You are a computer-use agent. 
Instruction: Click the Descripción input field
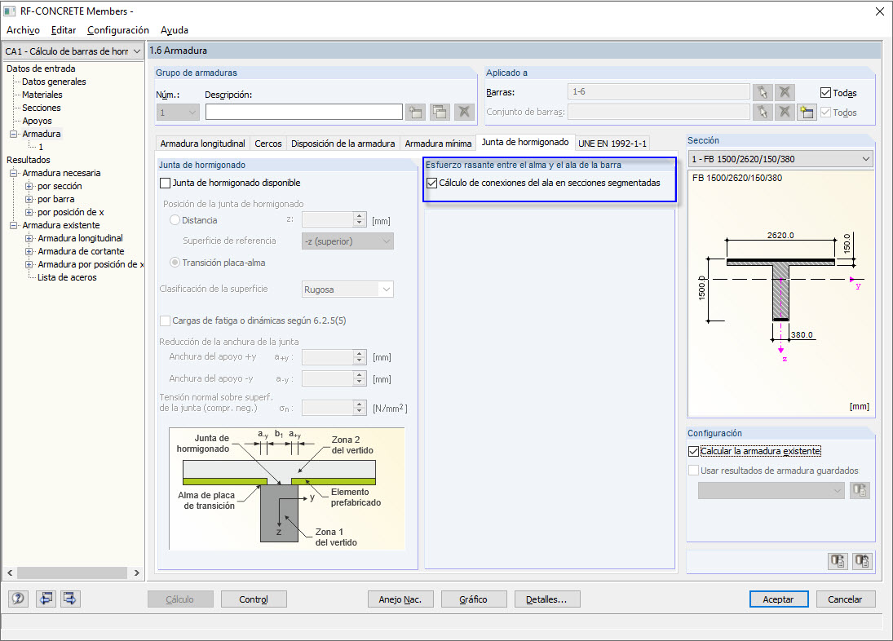pos(304,113)
